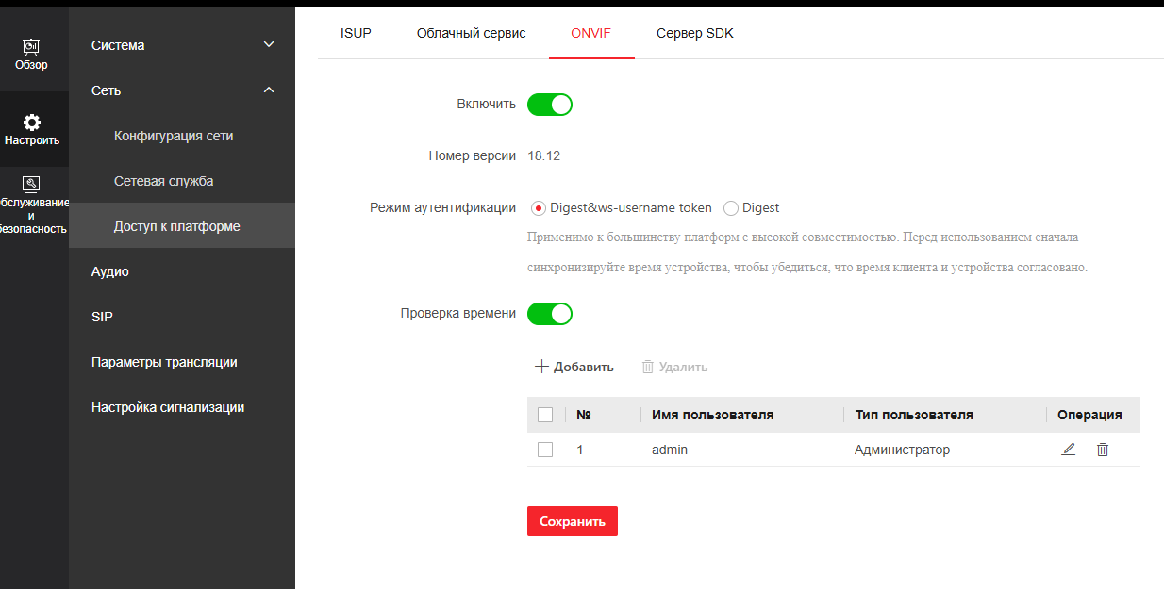Click the greyed Удалить trash icon

[648, 367]
